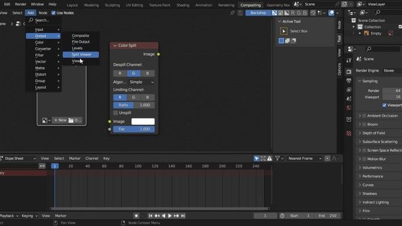402x226 pixels.
Task: Click the Empty object icon in Outliner
Action: tap(367, 33)
